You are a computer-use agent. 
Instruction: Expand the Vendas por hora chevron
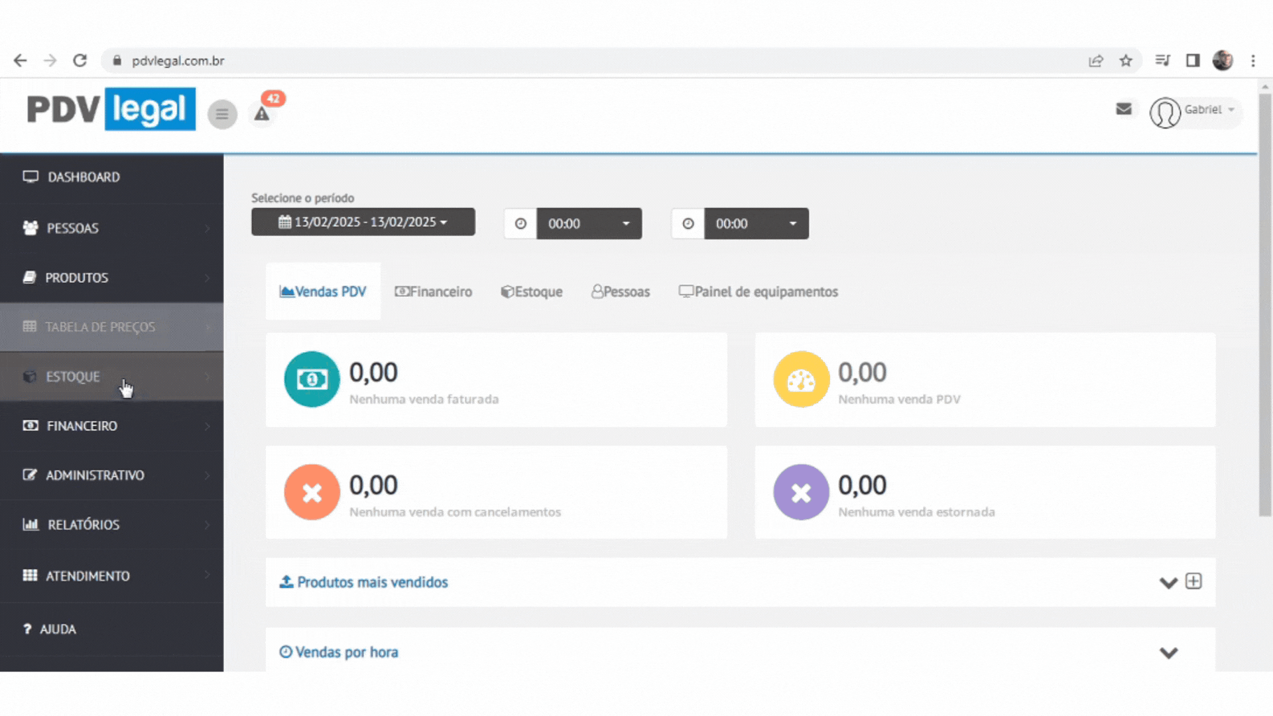click(1168, 652)
